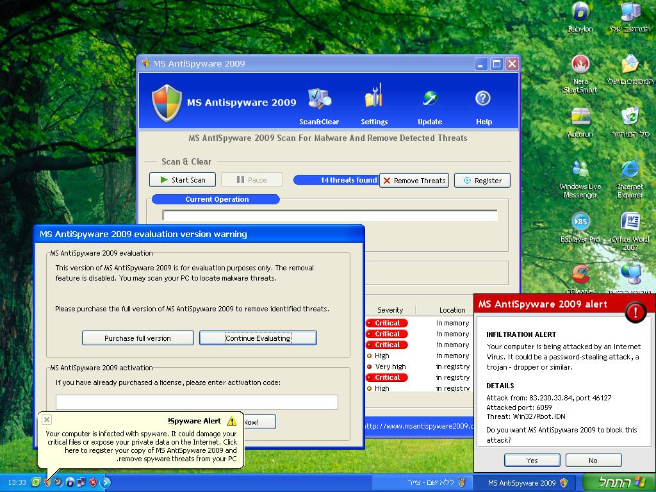
Task: Open the Help question mark icon
Action: (483, 98)
